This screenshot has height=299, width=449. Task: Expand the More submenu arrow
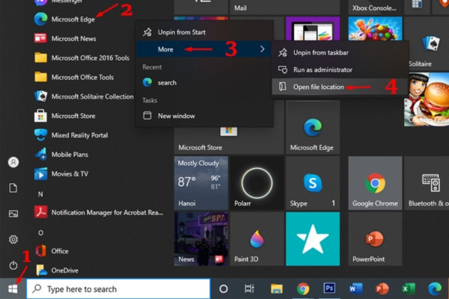tap(263, 49)
